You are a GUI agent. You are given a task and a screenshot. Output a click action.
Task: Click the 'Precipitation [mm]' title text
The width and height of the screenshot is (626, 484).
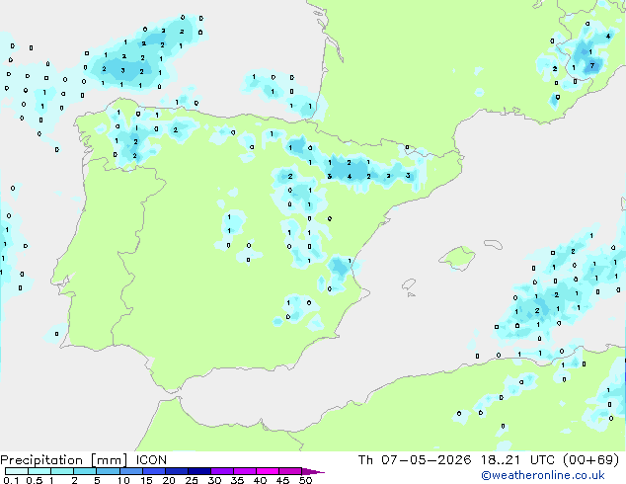click(x=64, y=460)
